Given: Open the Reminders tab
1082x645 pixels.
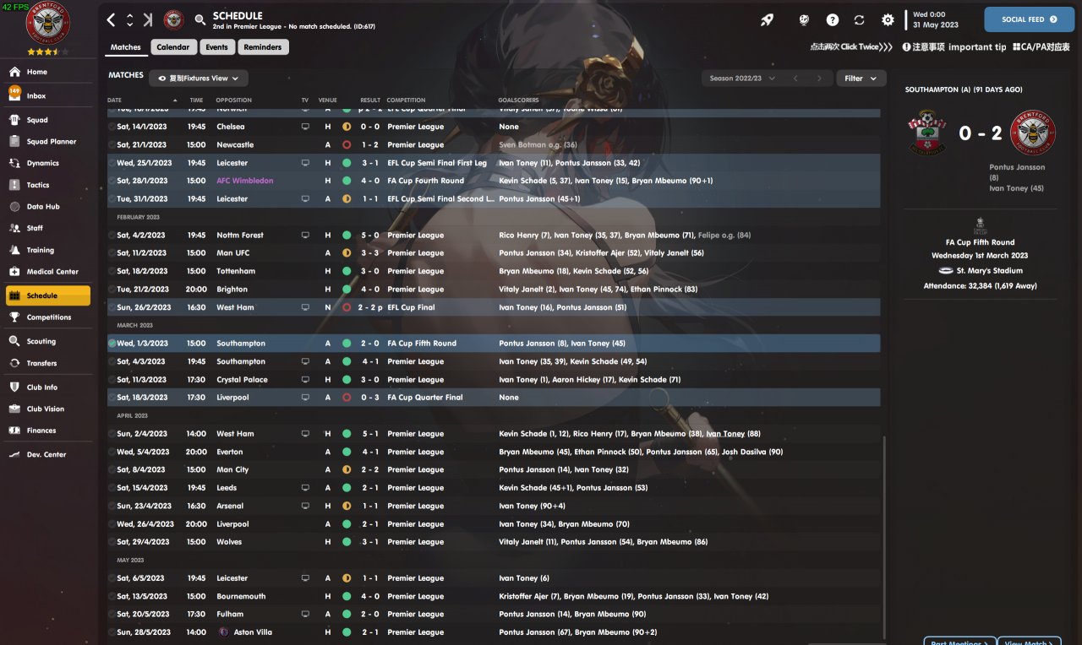Looking at the screenshot, I should tap(263, 47).
